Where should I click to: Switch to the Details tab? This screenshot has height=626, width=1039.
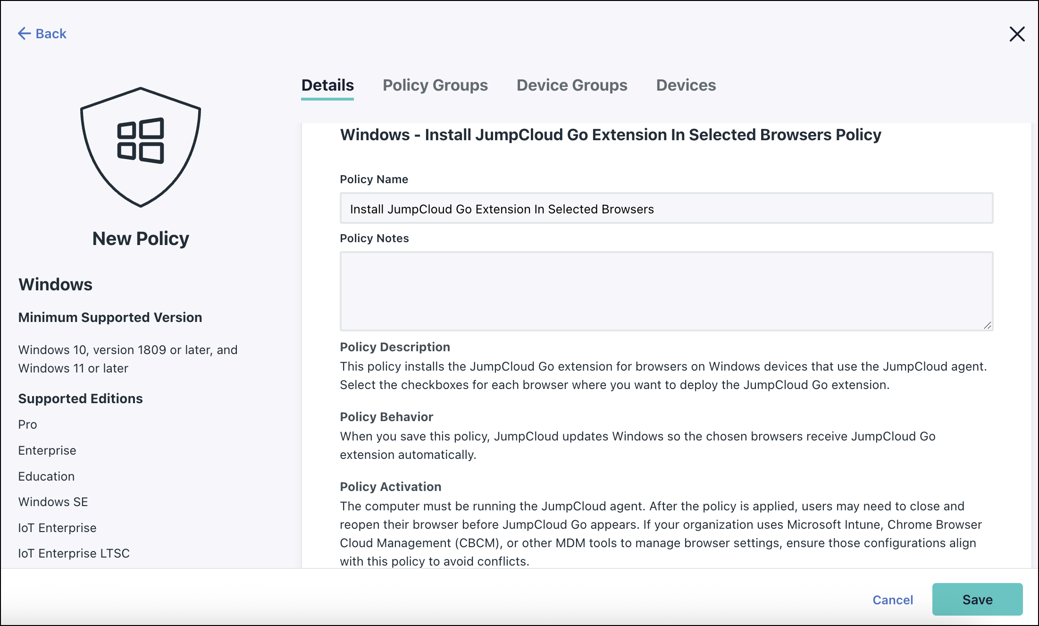[327, 85]
